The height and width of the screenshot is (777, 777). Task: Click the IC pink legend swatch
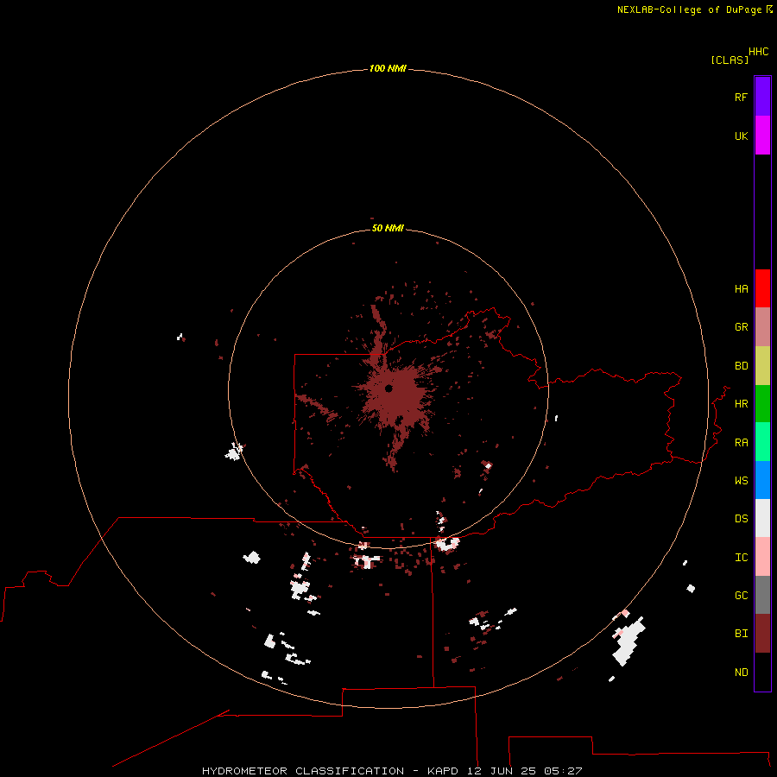762,557
